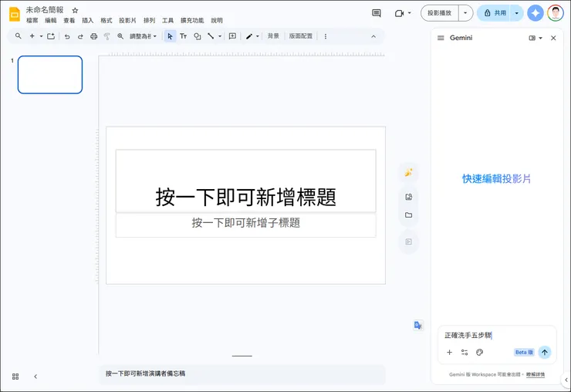Select the arrow cursor tool
The width and height of the screenshot is (571, 392).
coord(170,36)
